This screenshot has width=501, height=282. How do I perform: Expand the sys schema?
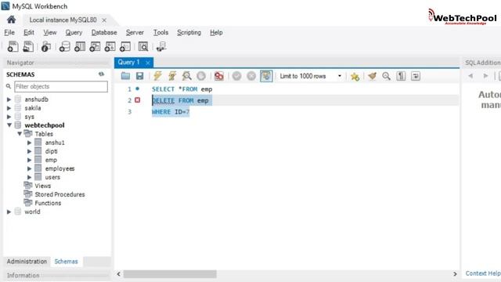coord(9,117)
